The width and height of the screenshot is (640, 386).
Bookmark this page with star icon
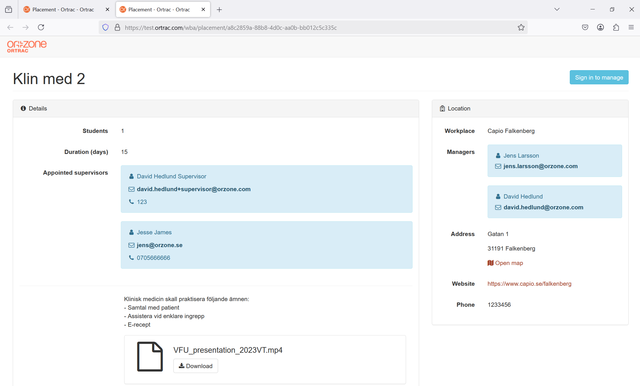click(x=521, y=28)
